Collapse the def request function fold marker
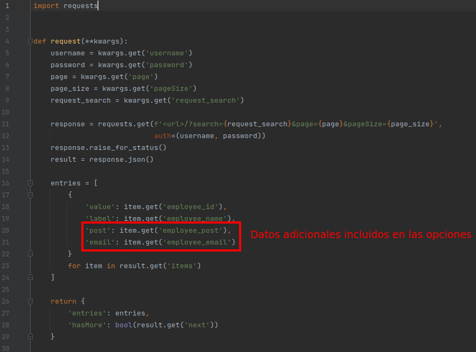Viewport: 476px width, 352px height. tap(30, 41)
